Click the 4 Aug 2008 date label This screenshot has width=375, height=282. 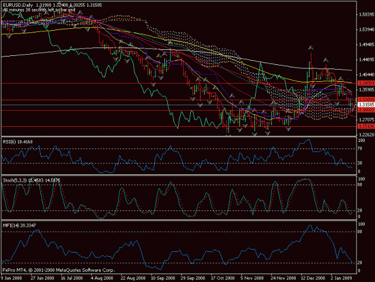tap(102, 278)
